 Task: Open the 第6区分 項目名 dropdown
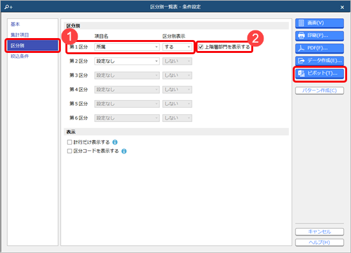click(127, 118)
